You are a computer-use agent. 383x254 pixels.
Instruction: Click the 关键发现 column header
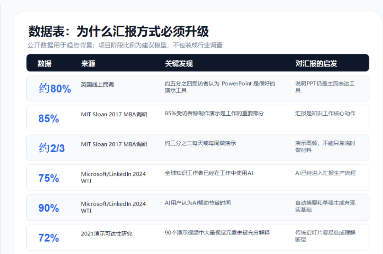point(179,64)
